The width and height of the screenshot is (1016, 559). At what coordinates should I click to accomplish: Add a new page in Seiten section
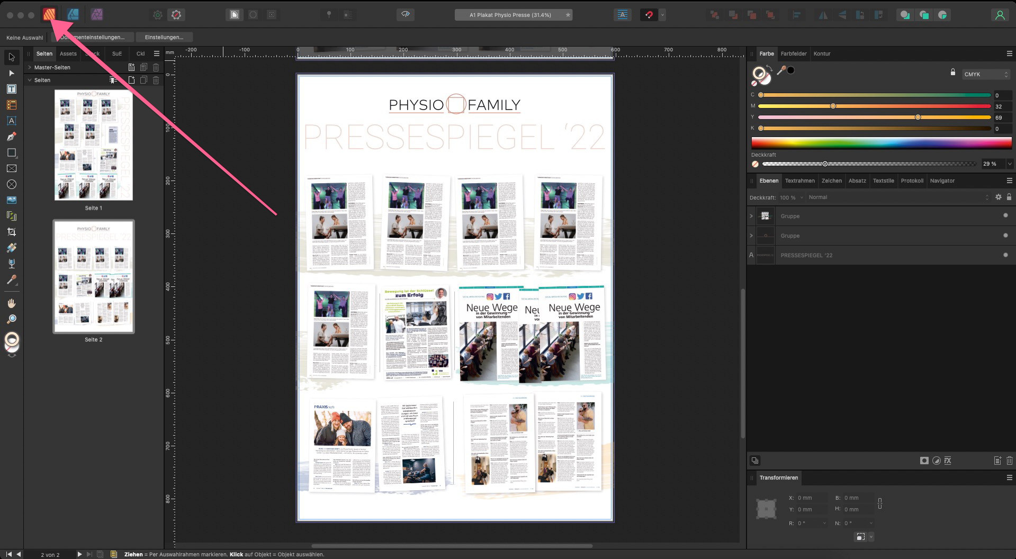(x=131, y=80)
